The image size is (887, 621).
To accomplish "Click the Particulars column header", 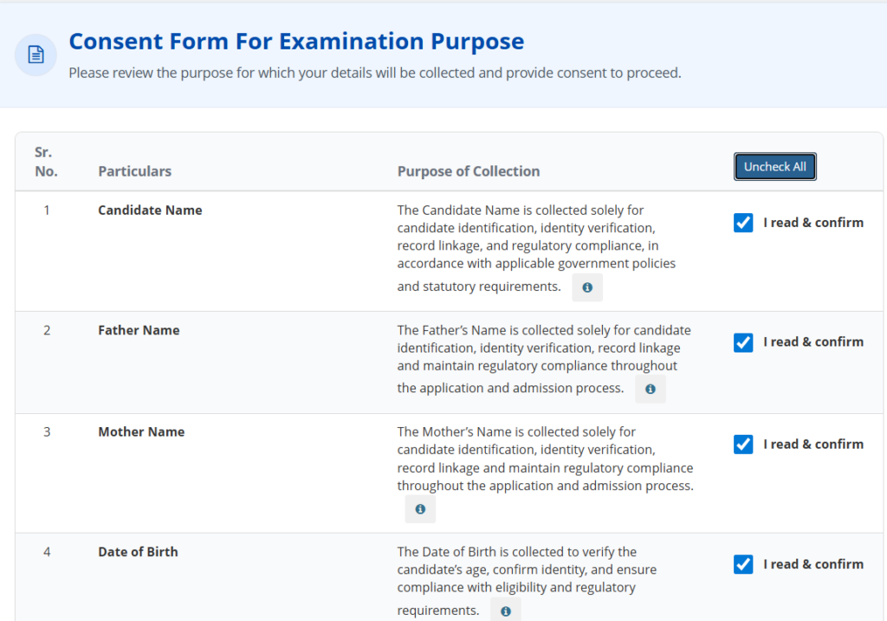I will point(134,171).
